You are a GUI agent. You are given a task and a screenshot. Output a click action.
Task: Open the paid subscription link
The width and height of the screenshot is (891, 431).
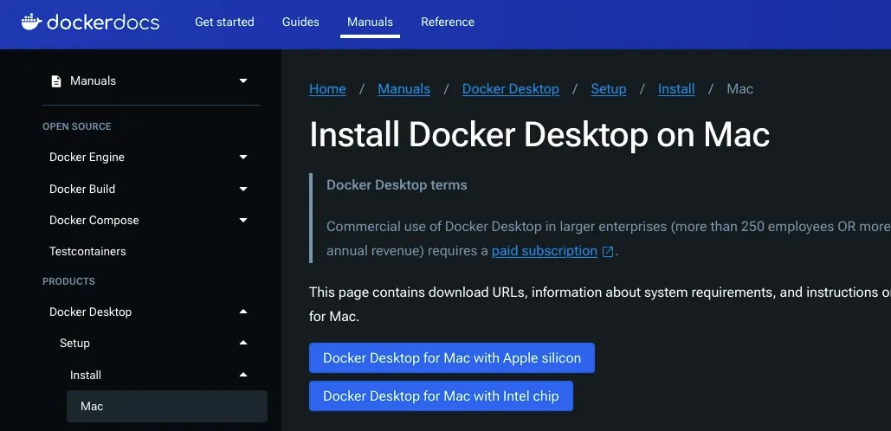click(545, 251)
